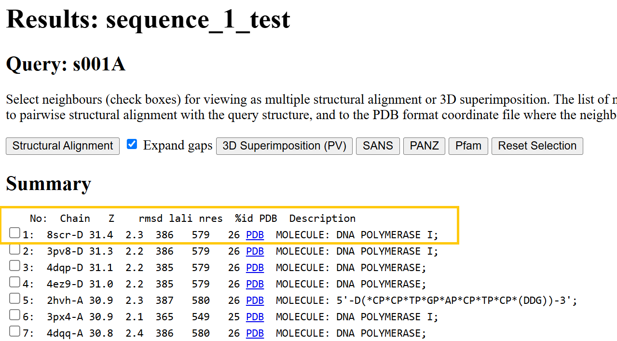Toggle the checkbox for 4dqq-A

click(15, 332)
